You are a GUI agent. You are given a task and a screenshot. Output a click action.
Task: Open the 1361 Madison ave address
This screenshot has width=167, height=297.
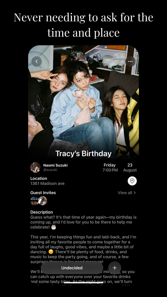(x=48, y=183)
